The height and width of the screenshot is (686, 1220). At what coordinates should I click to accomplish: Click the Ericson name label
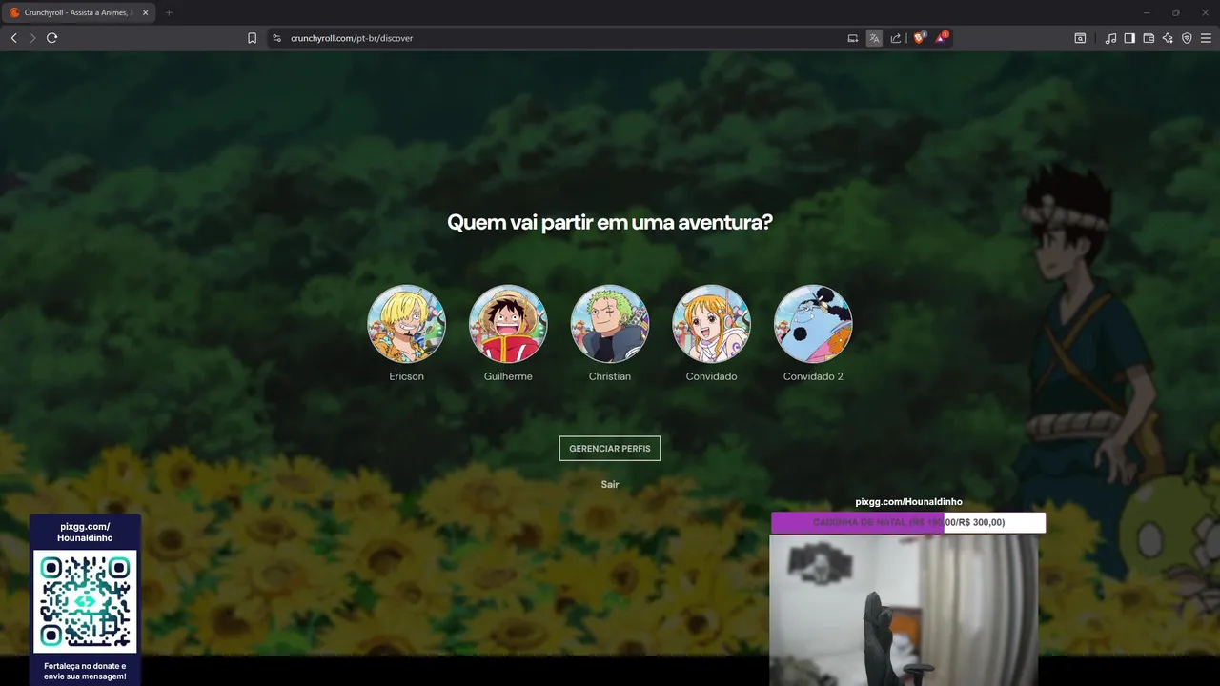pyautogui.click(x=406, y=376)
